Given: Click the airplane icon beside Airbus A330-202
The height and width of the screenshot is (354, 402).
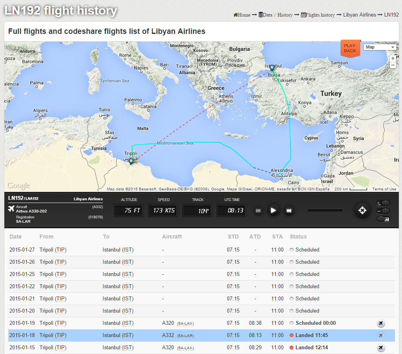Looking at the screenshot, I should [11, 209].
